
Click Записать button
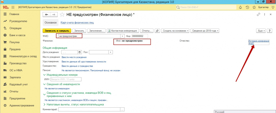click(79, 31)
